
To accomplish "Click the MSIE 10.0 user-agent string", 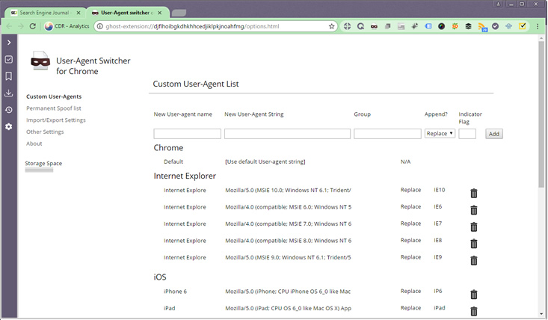I will 288,190.
